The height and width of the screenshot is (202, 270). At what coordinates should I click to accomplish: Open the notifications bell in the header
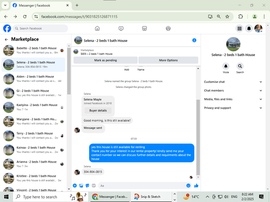coord(249,29)
